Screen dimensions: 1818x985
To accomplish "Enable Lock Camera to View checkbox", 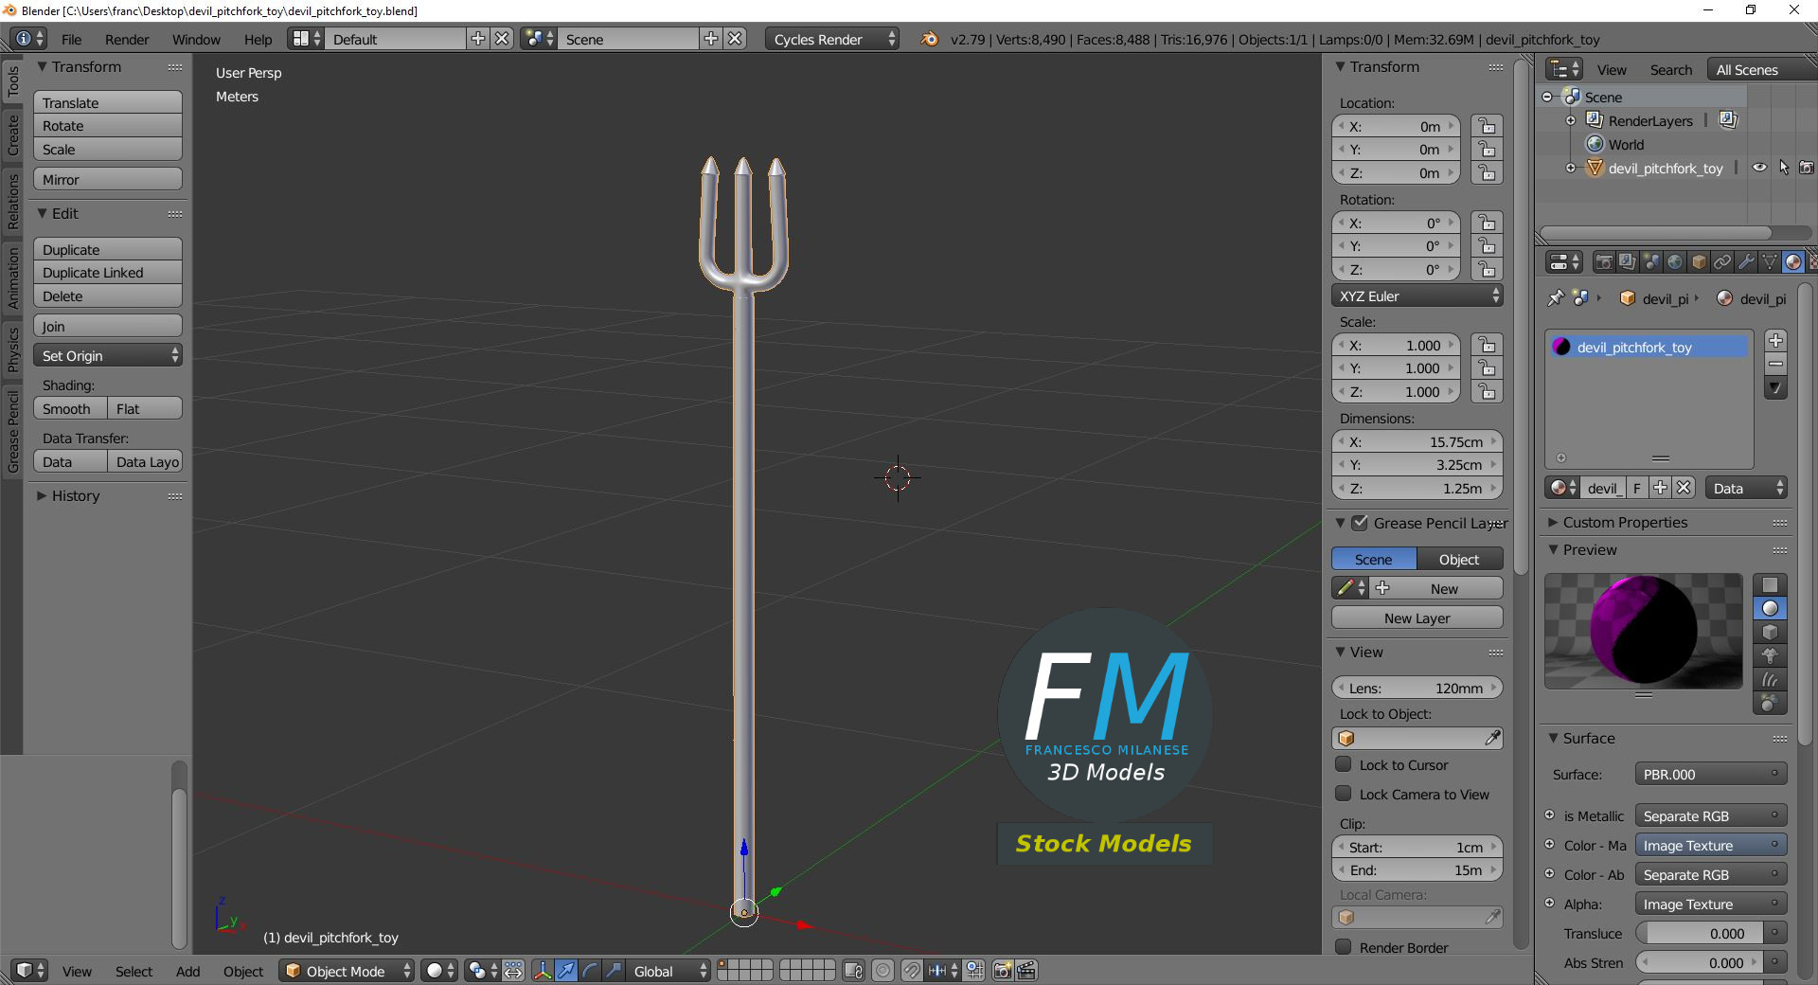I will (1344, 794).
